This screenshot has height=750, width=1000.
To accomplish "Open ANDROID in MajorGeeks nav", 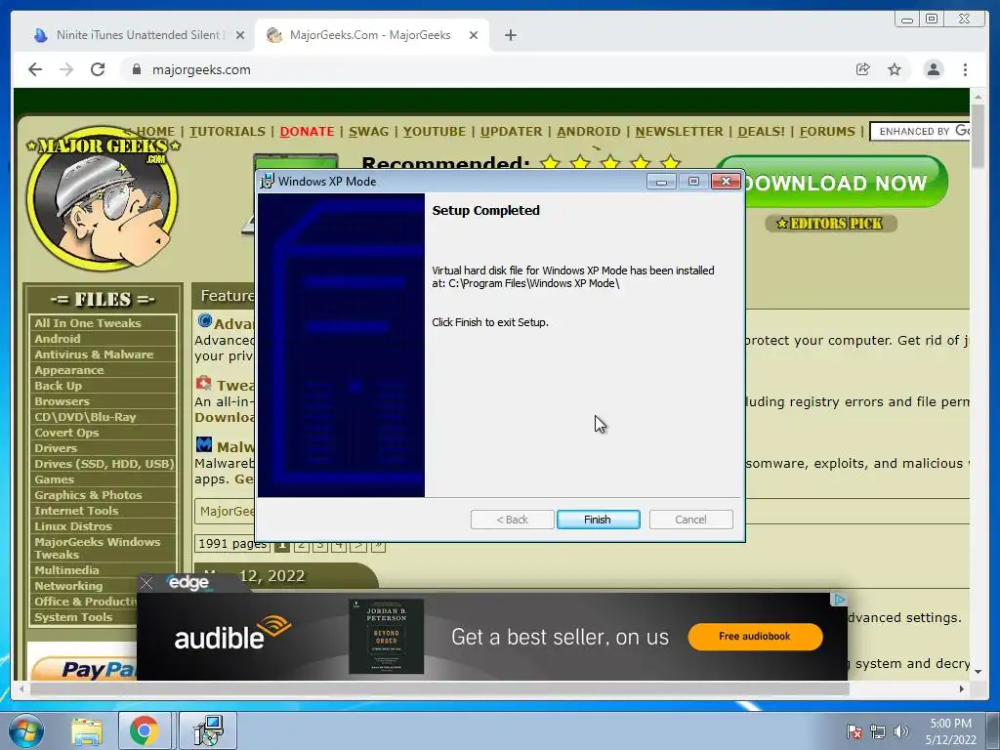I will click(x=589, y=132).
